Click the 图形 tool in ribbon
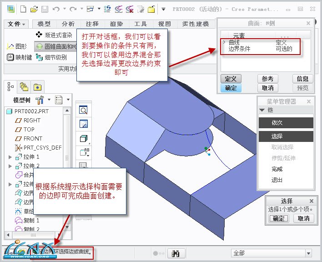This screenshot has height=262, width=322. pos(17,46)
